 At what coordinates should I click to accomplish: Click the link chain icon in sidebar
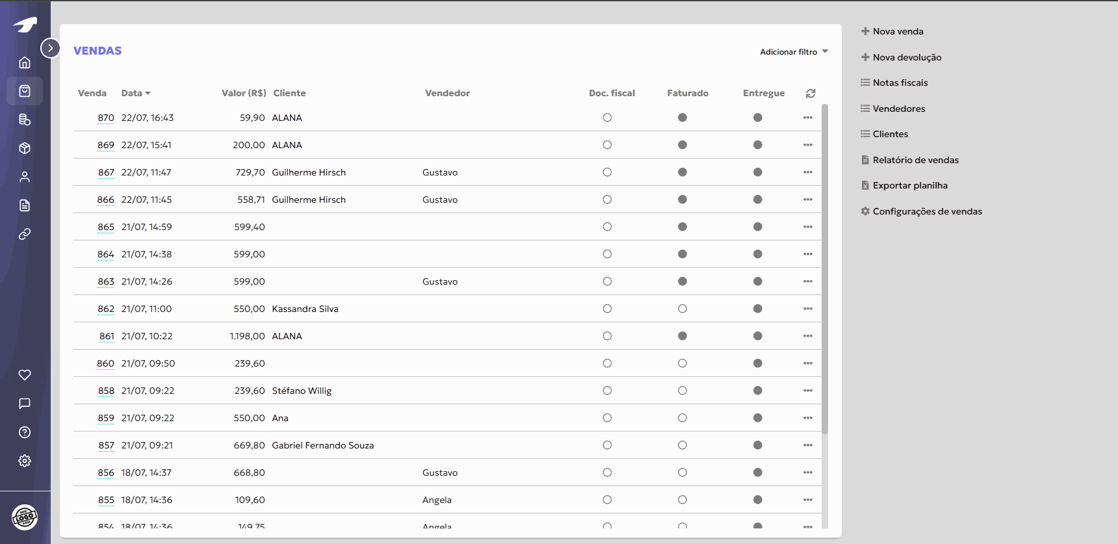coord(25,234)
